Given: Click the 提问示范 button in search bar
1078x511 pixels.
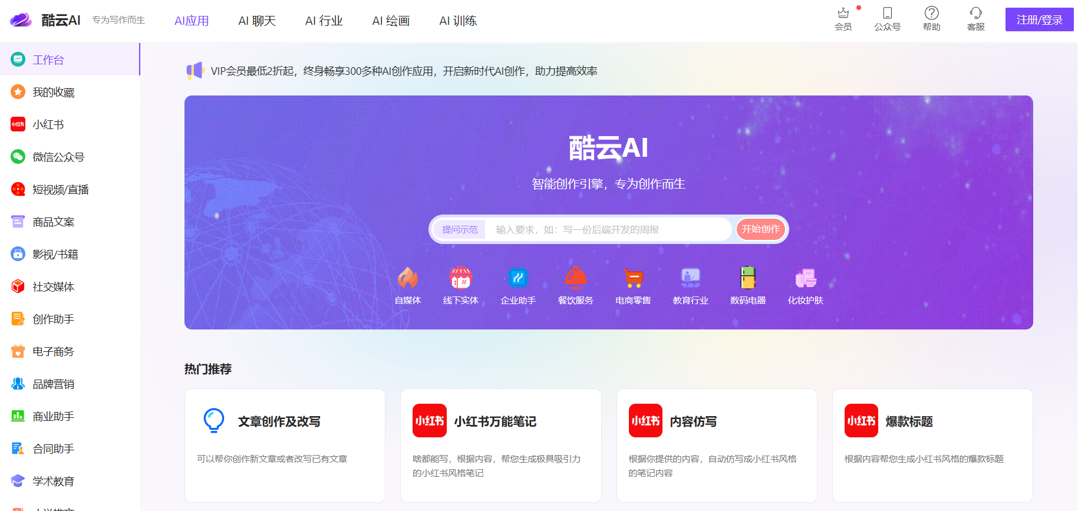Looking at the screenshot, I should [x=460, y=229].
